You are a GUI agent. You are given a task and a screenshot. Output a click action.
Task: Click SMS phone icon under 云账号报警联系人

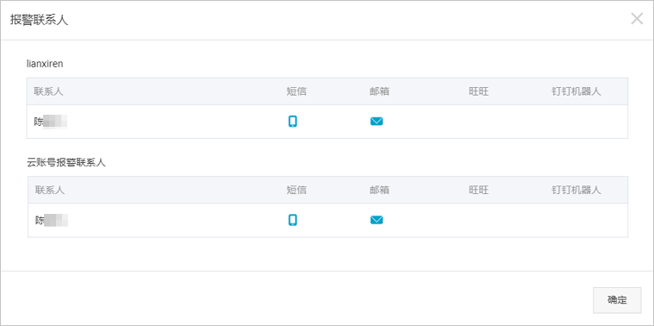pos(293,220)
